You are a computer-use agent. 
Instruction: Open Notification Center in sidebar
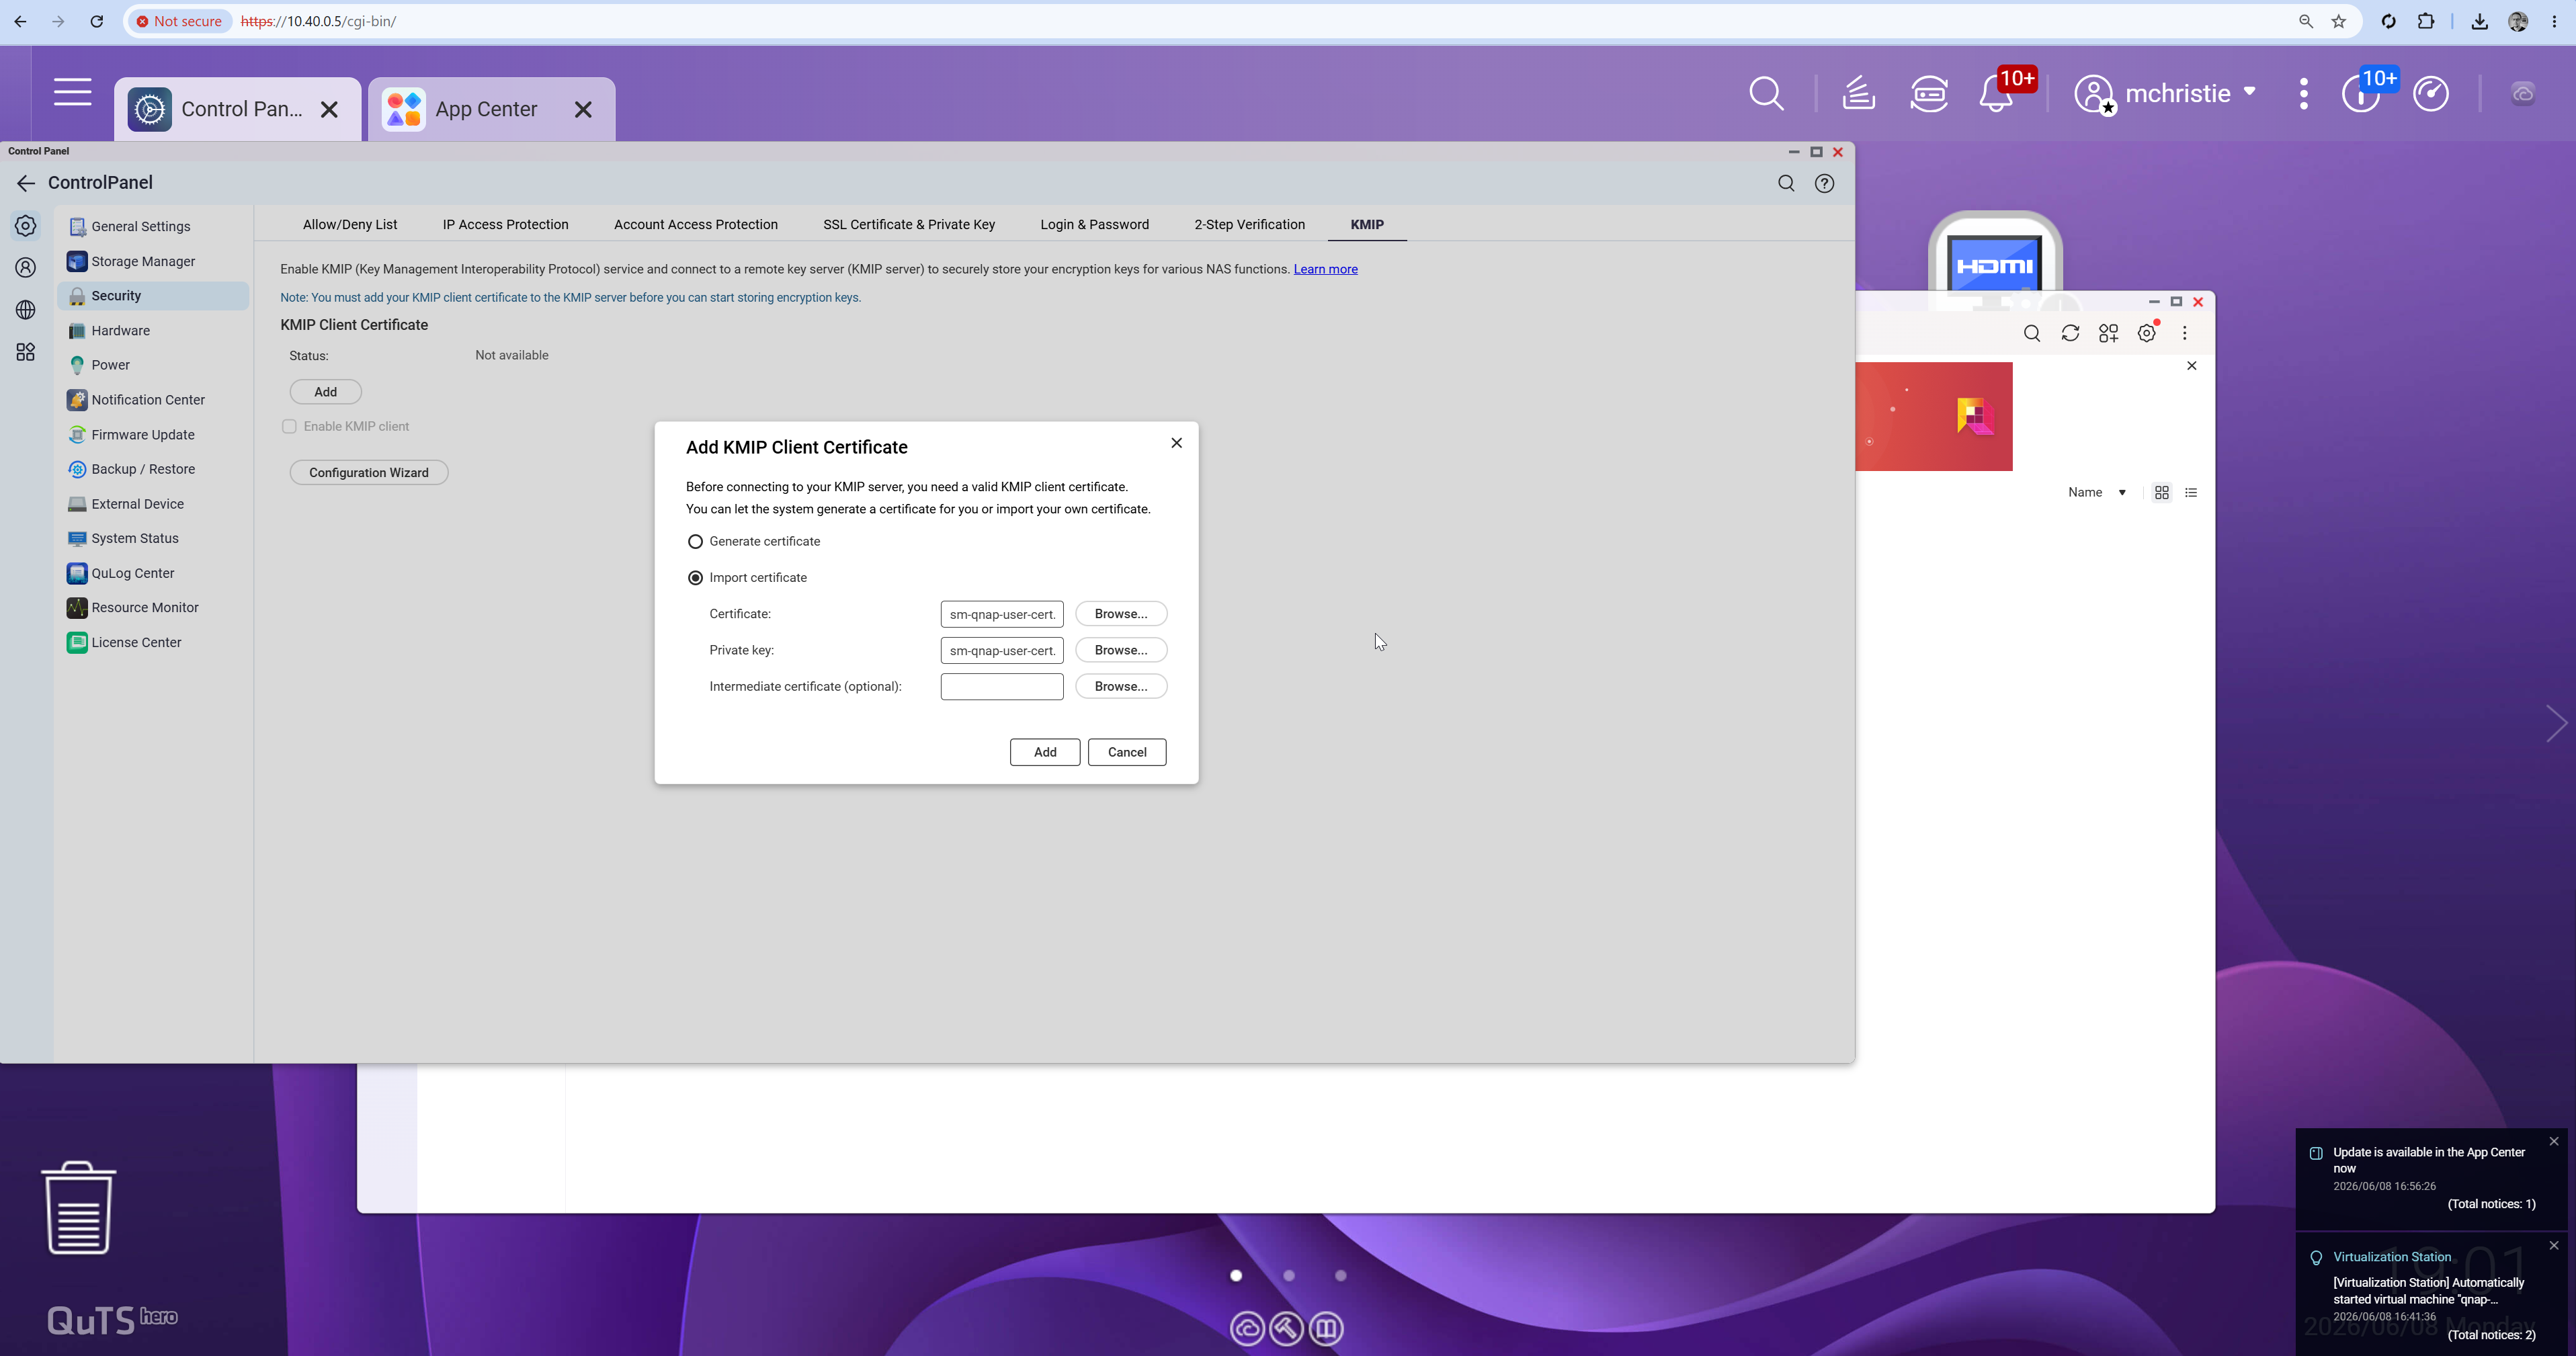coord(153,400)
